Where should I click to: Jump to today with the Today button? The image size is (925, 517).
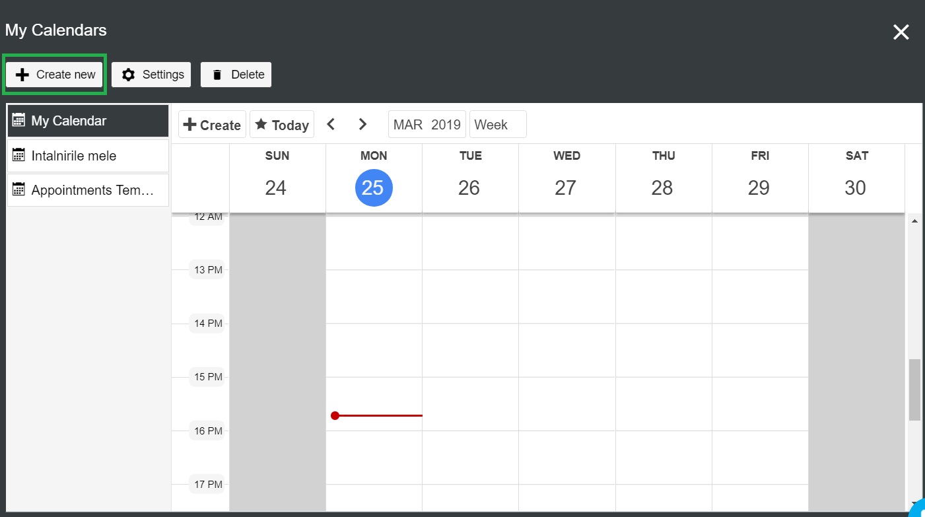tap(282, 124)
